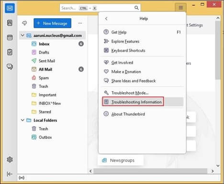
Task: Click the horizontal scrollbar track
Action: click(x=150, y=171)
